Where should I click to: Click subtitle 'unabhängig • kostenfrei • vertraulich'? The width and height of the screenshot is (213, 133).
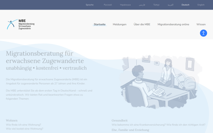[46, 68]
